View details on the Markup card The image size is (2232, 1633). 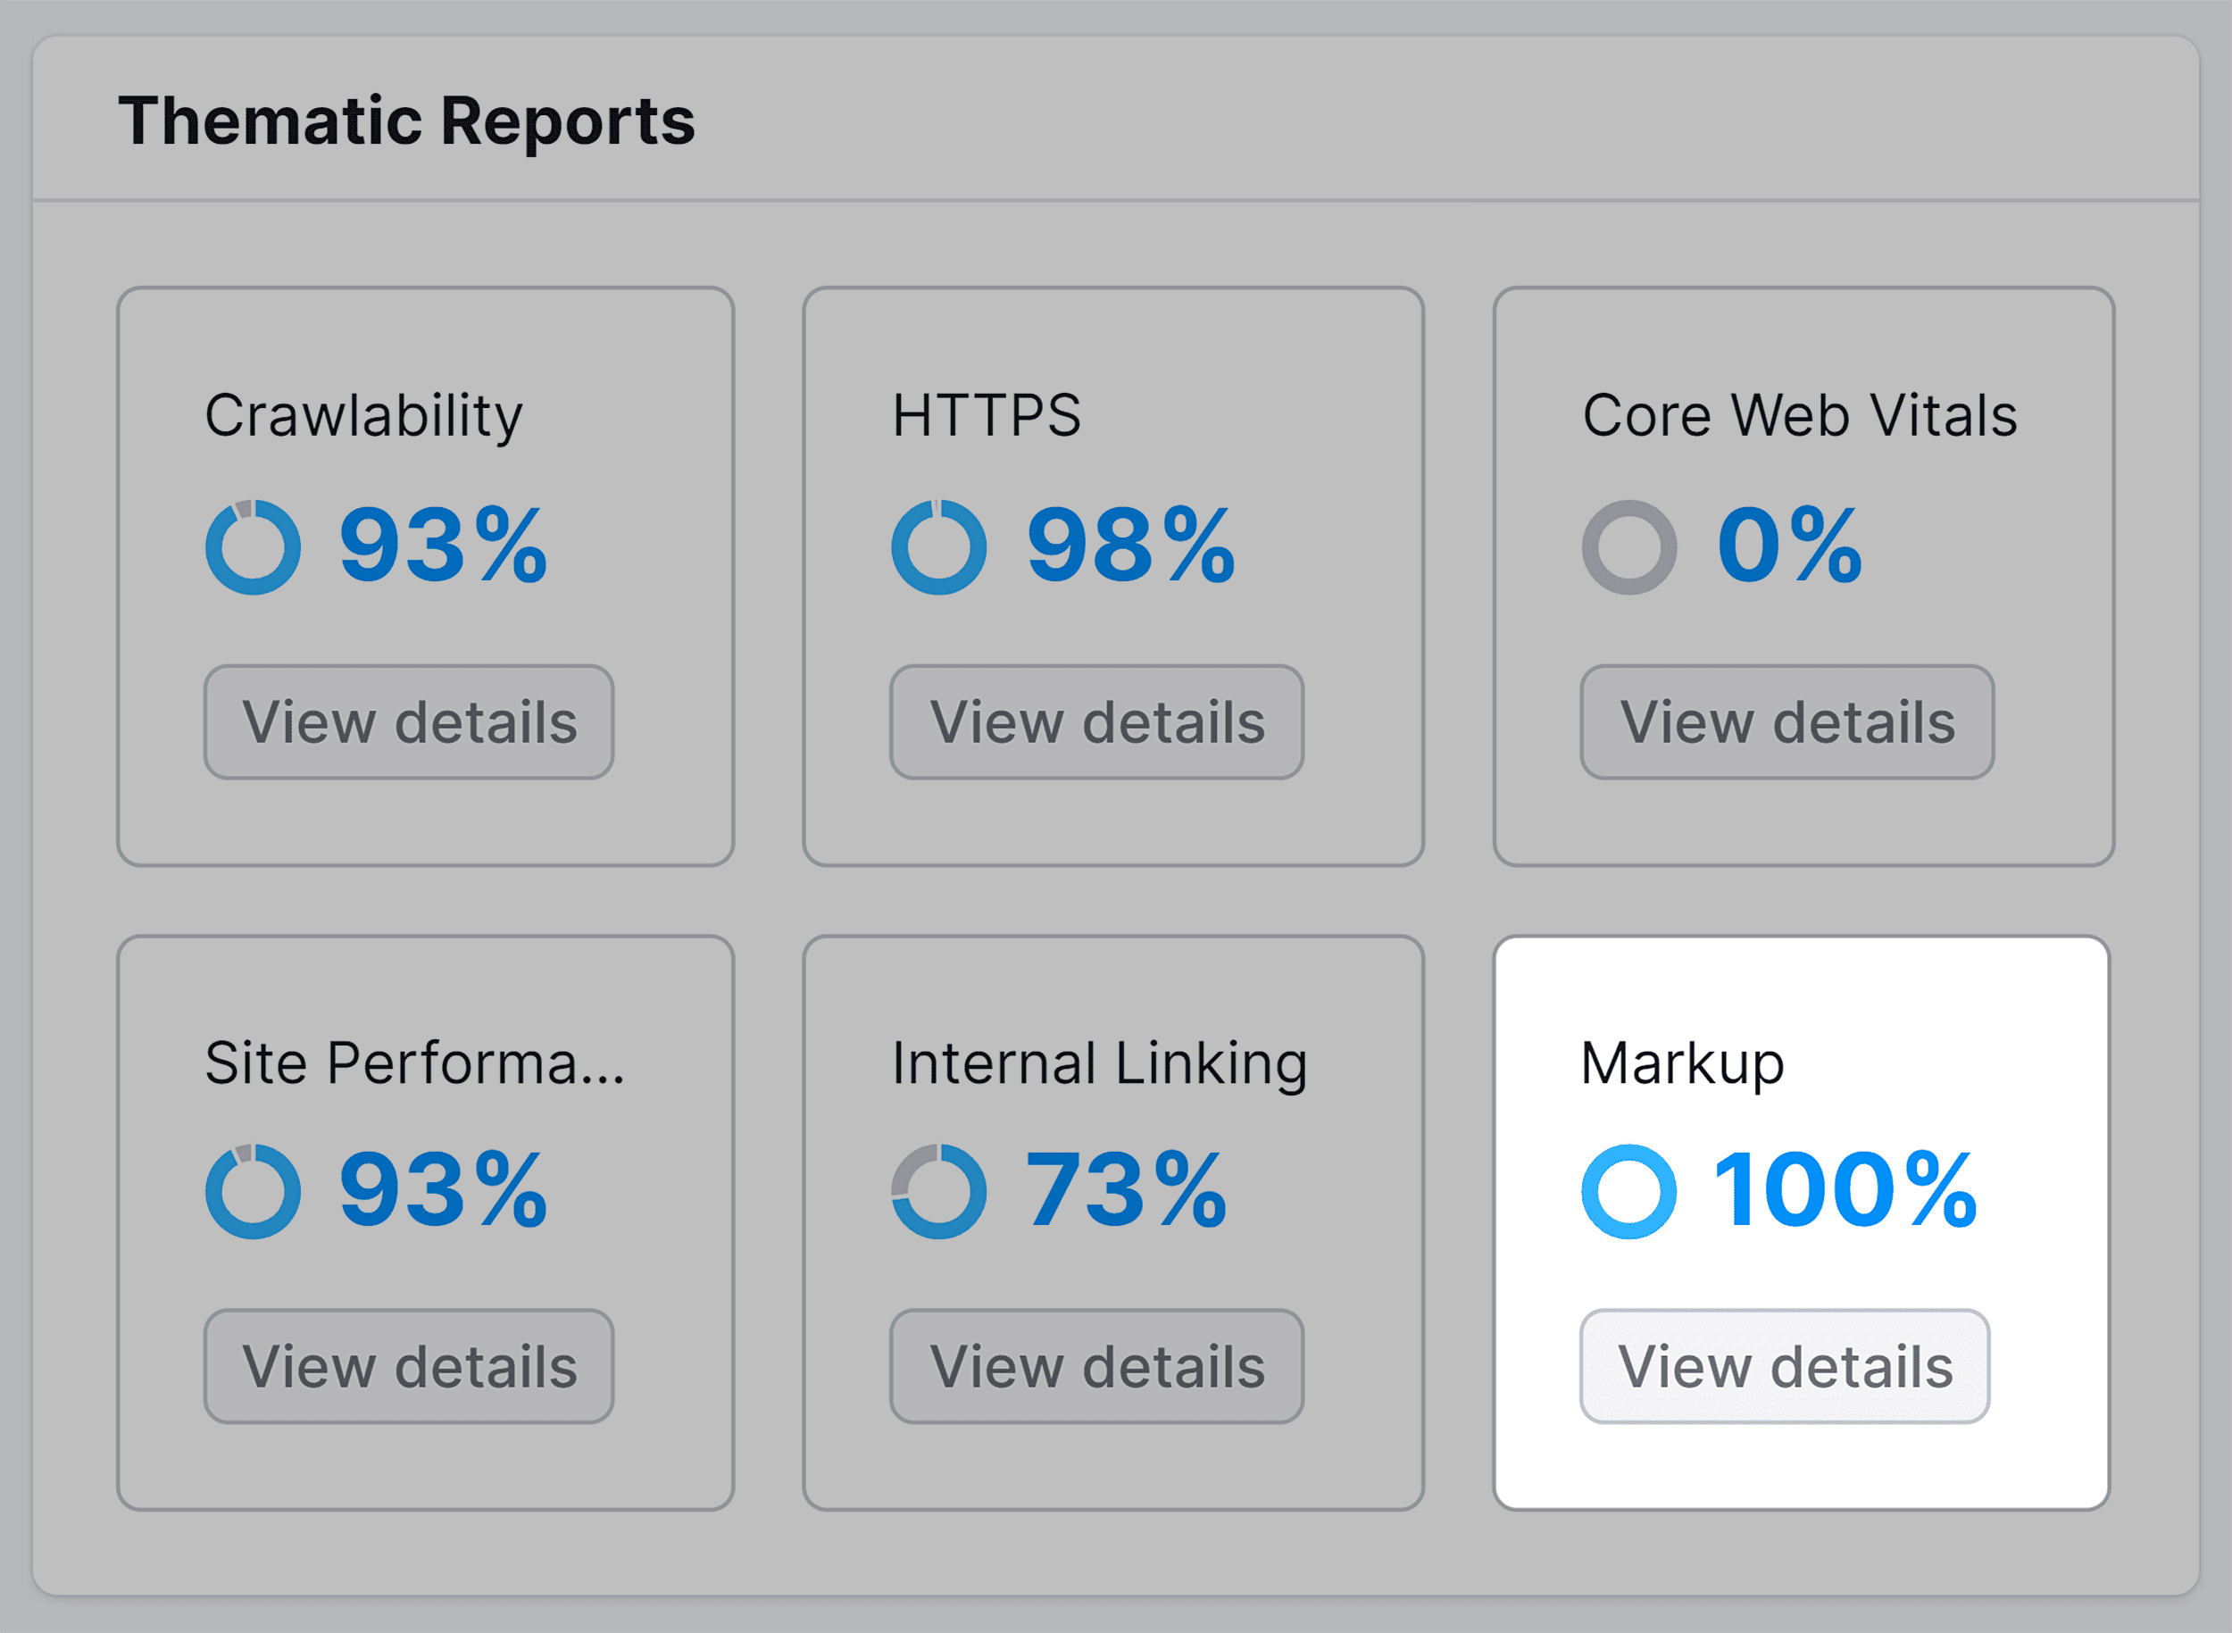coord(1784,1366)
